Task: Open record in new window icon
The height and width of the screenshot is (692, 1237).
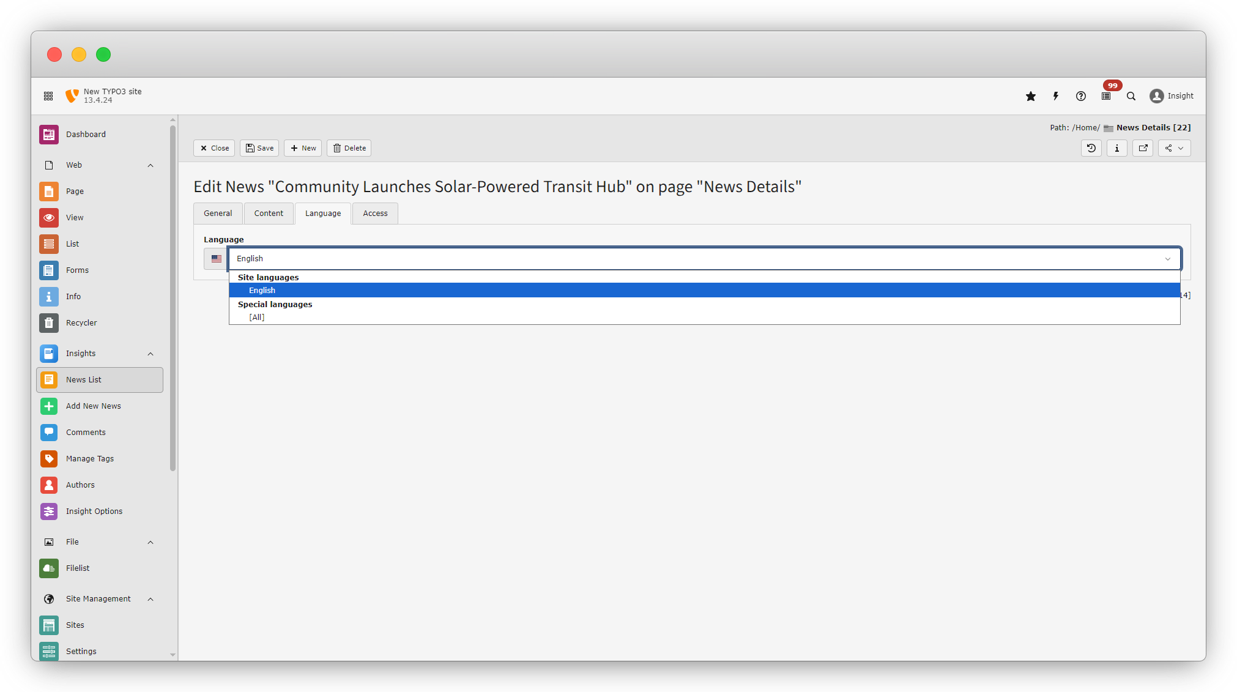Action: (x=1143, y=148)
